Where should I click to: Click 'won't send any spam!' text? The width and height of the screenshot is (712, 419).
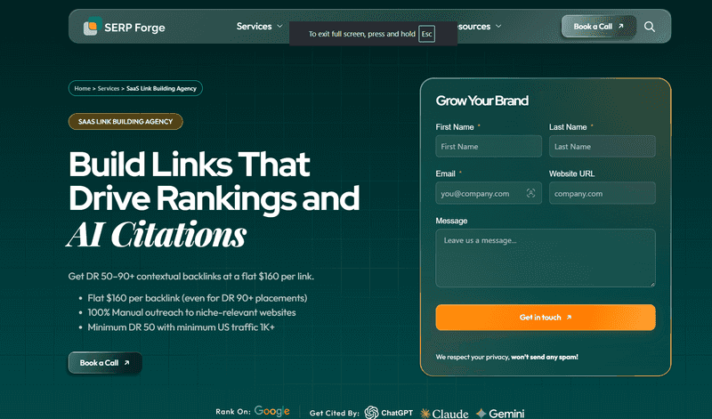coord(545,357)
